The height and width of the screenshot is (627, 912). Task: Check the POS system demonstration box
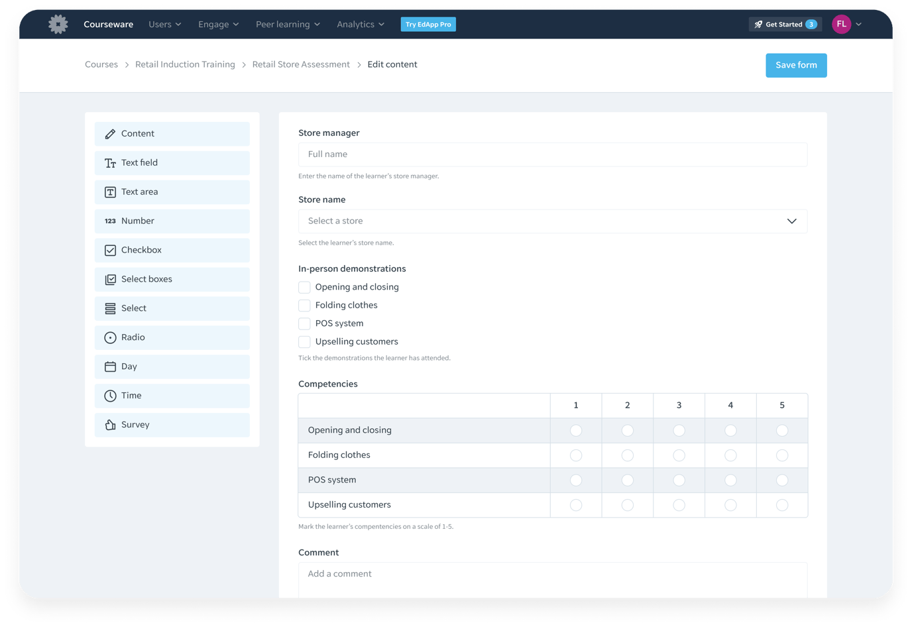(304, 324)
